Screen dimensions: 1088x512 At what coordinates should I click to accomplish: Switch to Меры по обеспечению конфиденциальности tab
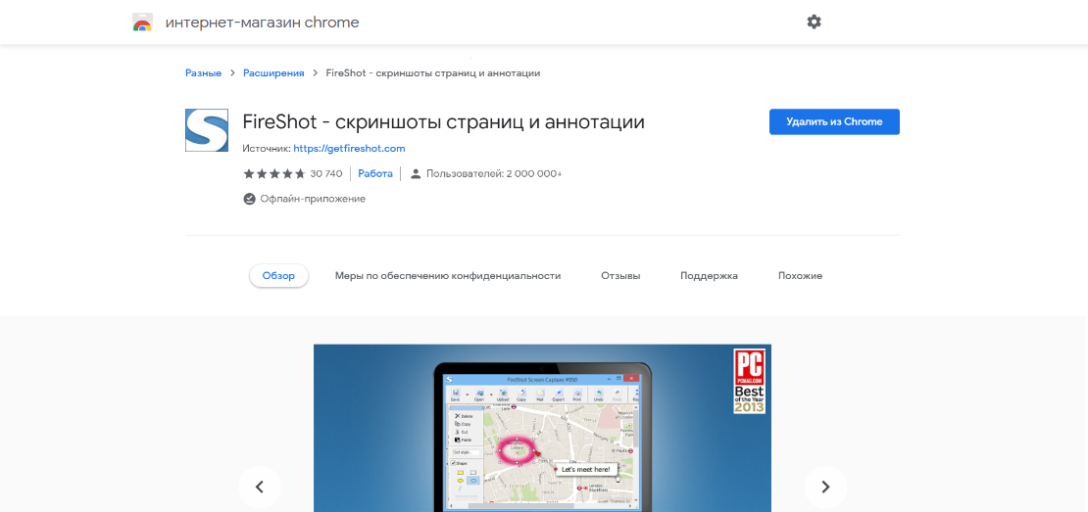(448, 276)
